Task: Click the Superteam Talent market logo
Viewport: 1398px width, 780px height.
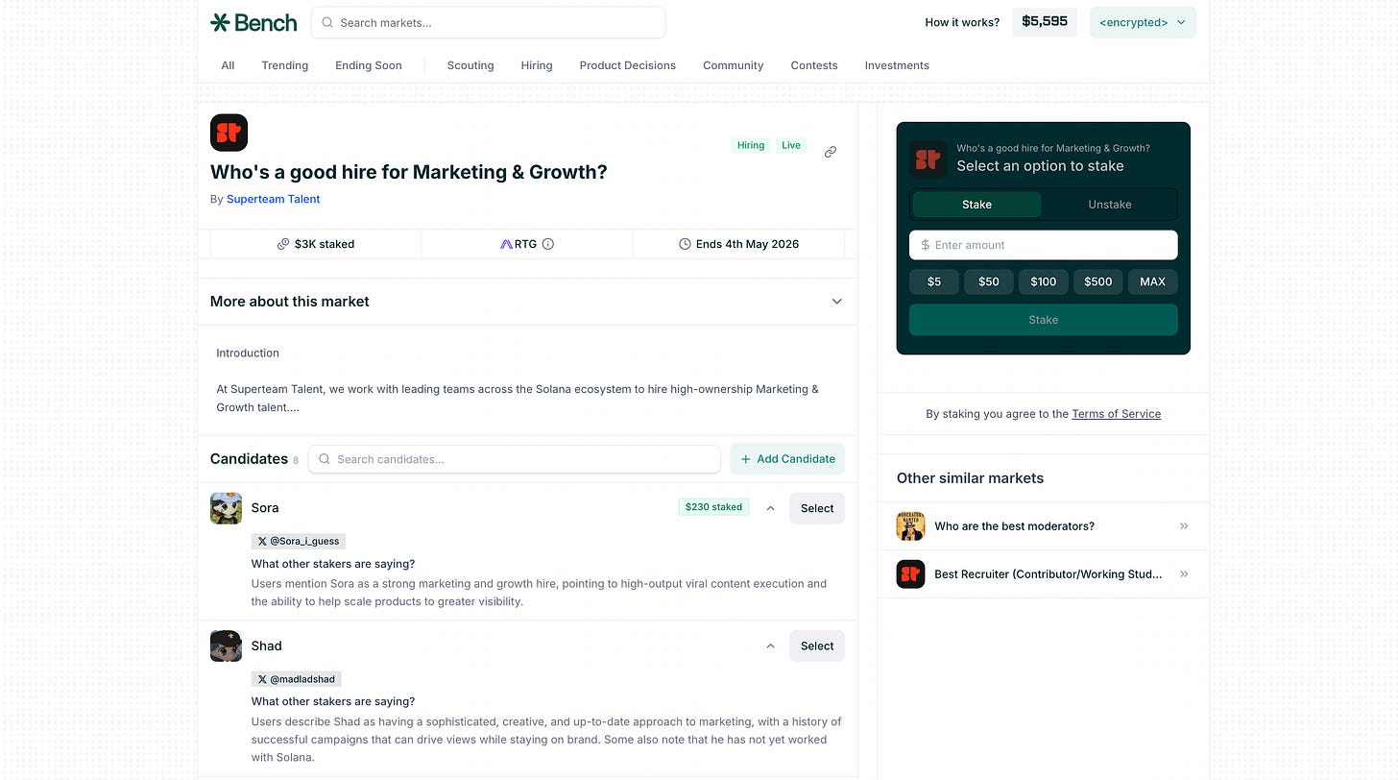Action: [x=229, y=133]
